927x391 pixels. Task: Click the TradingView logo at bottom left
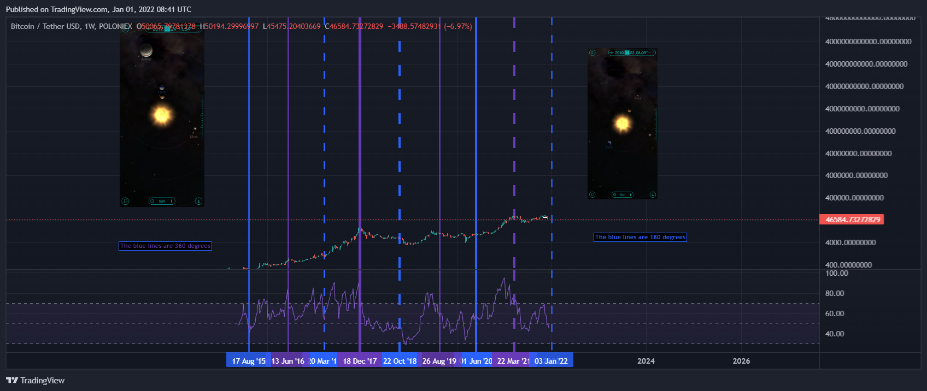click(x=35, y=381)
